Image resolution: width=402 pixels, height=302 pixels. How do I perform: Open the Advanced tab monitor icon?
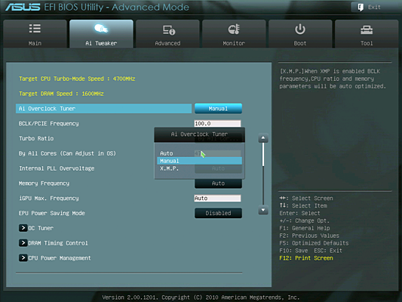tap(169, 30)
